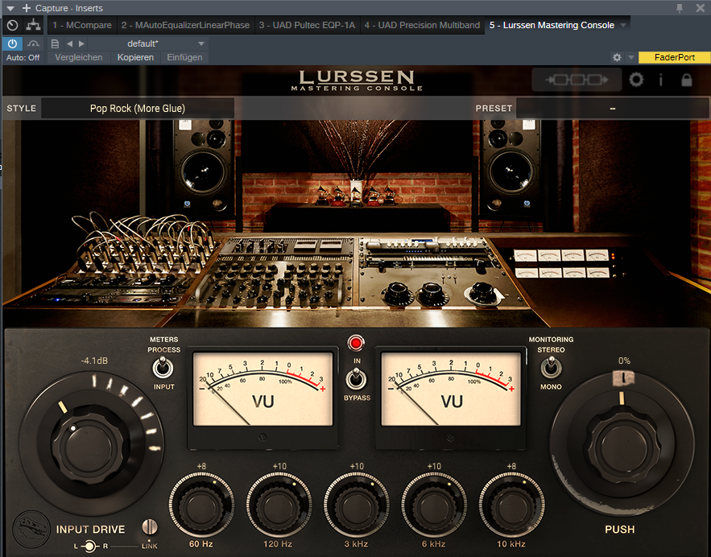Click the dinosaur skull logo badge
This screenshot has height=557, width=711.
tap(31, 529)
